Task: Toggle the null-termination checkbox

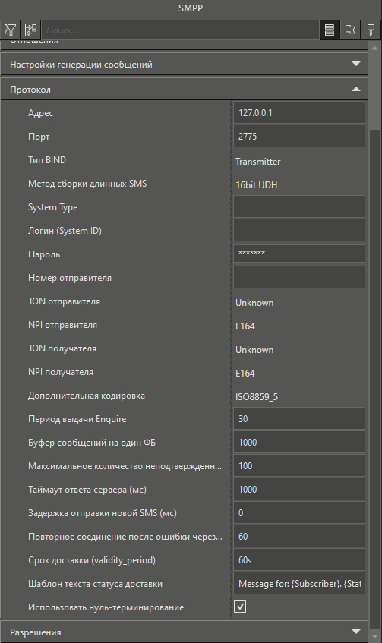Action: [240, 607]
